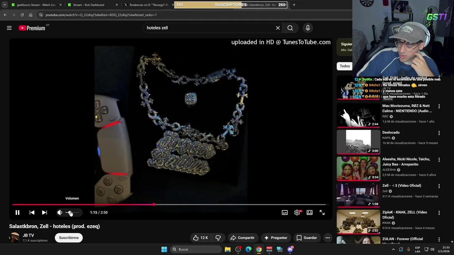Open the OBS icon on taskbar

238,249
